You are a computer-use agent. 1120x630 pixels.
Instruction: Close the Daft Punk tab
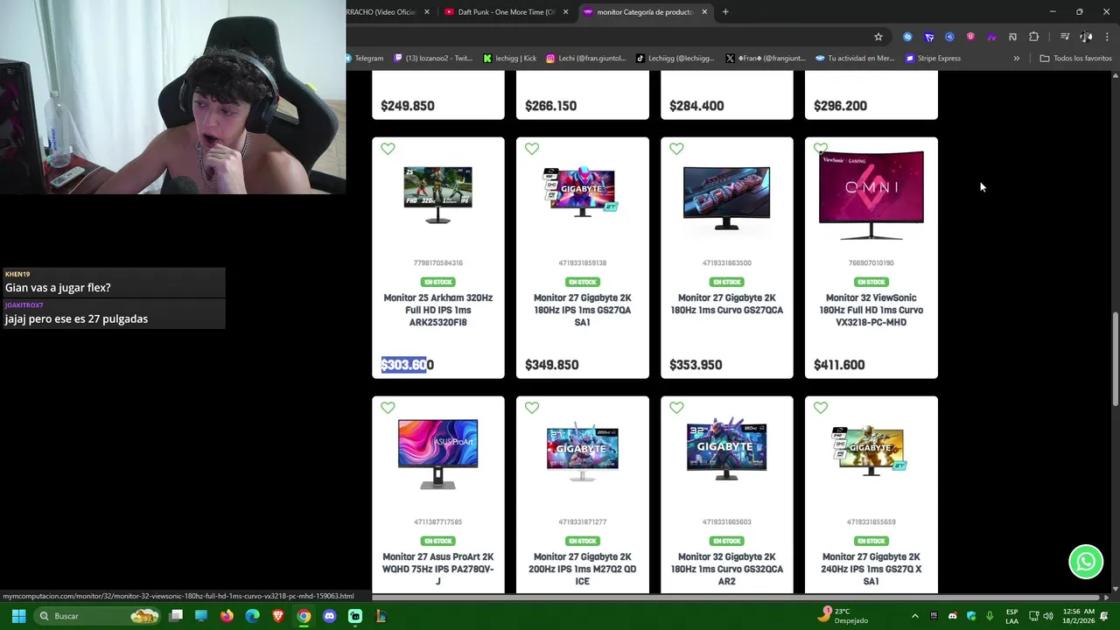pos(565,12)
